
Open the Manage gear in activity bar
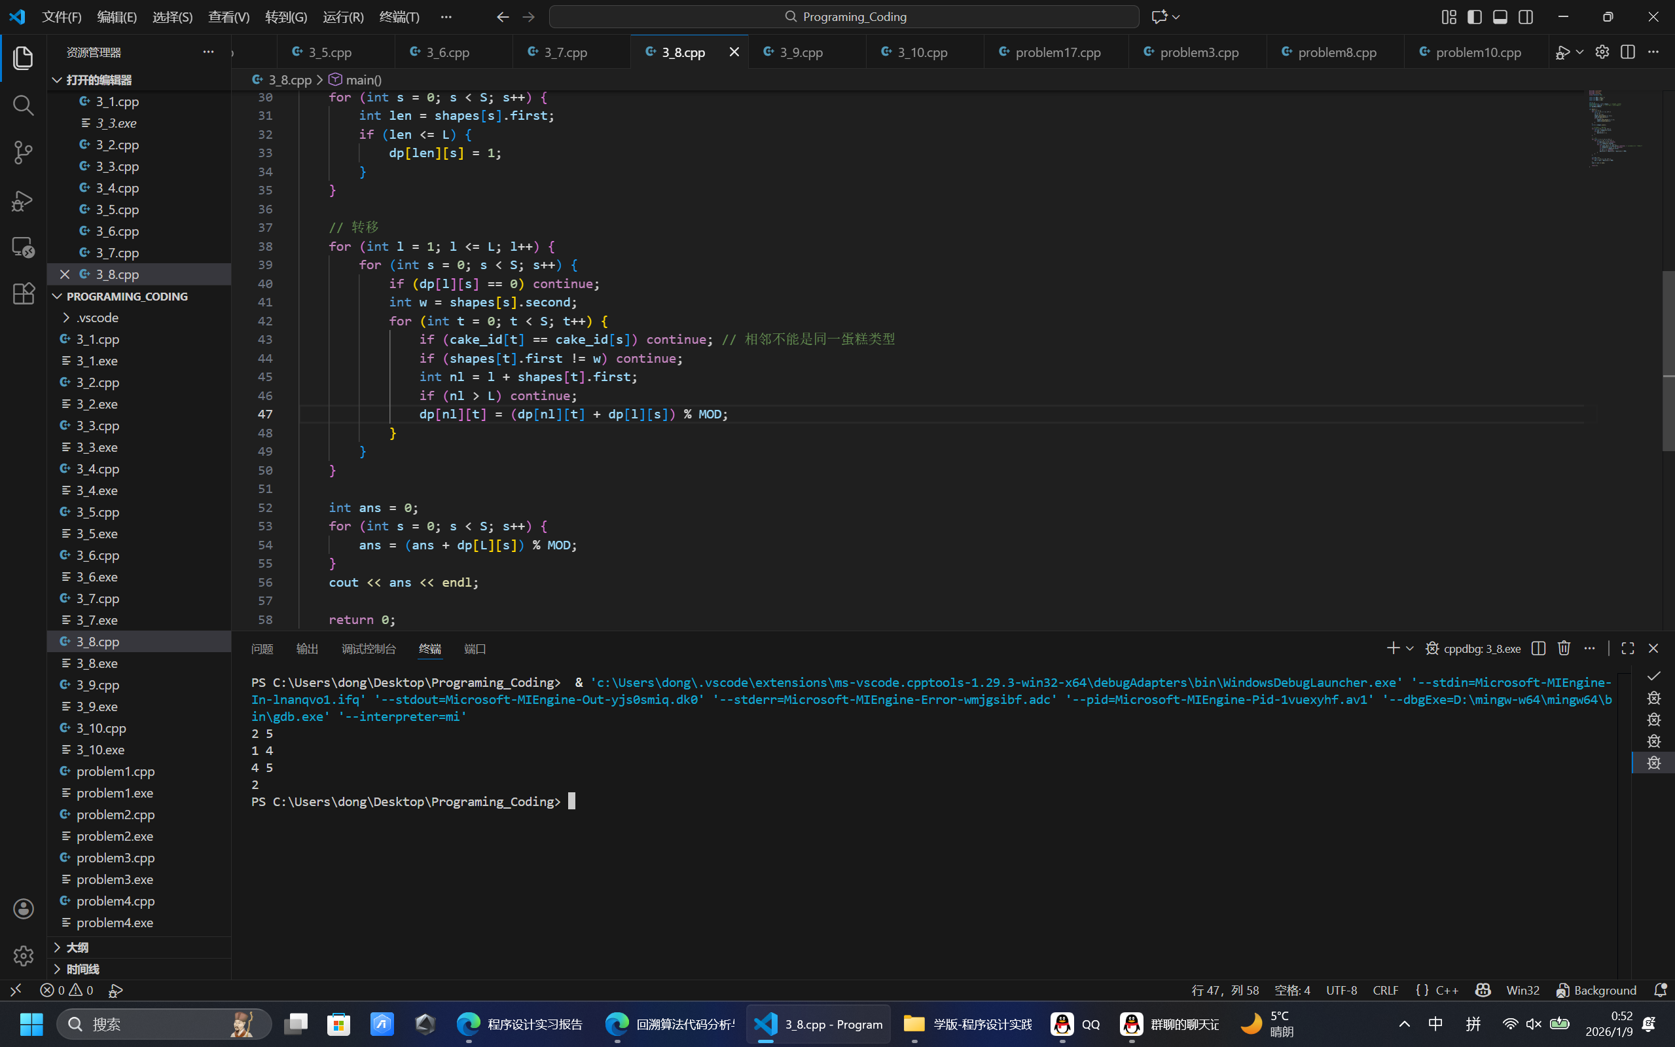point(24,955)
